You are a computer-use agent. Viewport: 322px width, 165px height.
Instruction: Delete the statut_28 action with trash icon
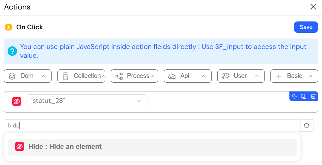click(x=313, y=96)
